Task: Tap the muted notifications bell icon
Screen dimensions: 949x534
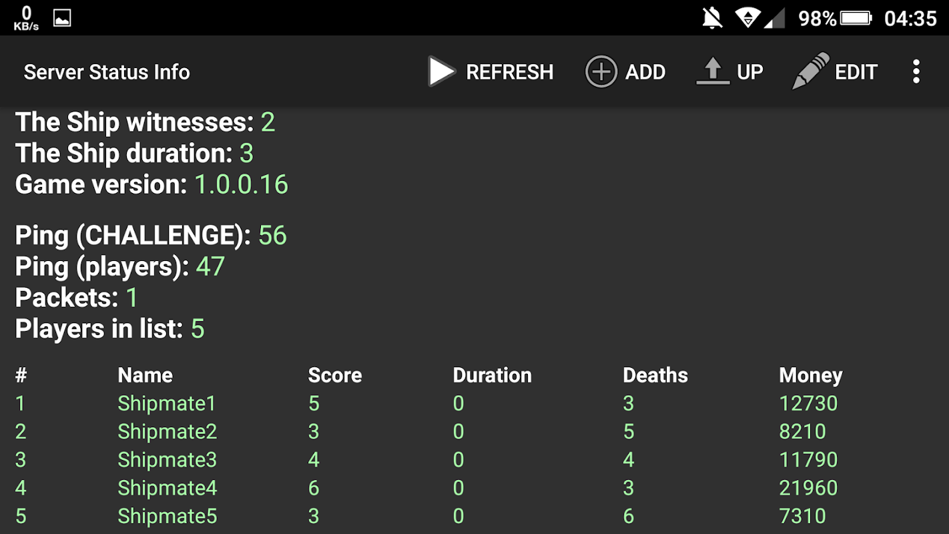Action: click(x=712, y=18)
